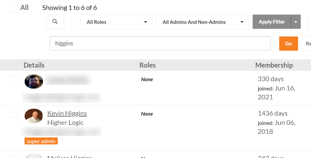Viewport: 311px width, 158px height.
Task: Open 'All Admins And Non-Admins' dropdown
Action: [203, 22]
